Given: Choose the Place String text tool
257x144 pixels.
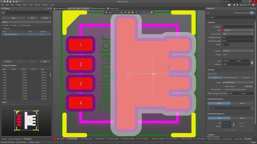Looking at the screenshot, I should (137, 13).
